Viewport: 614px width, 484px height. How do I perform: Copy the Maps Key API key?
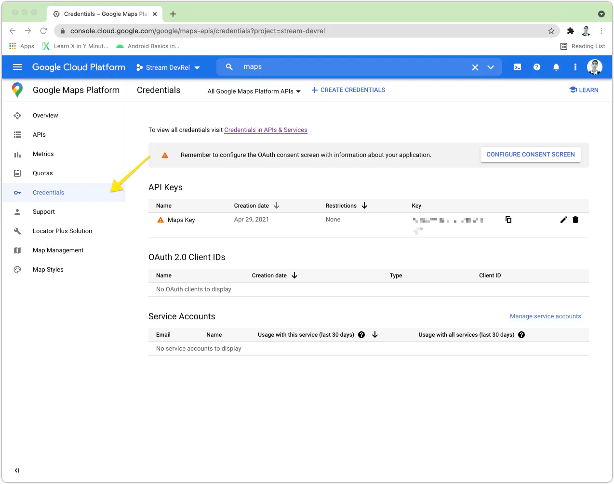point(508,220)
